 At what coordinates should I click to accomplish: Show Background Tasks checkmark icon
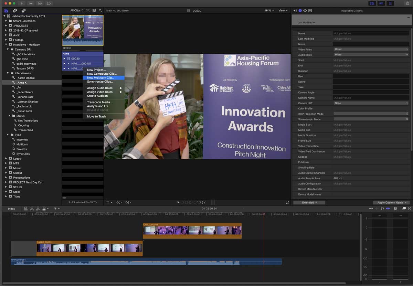click(40, 3)
